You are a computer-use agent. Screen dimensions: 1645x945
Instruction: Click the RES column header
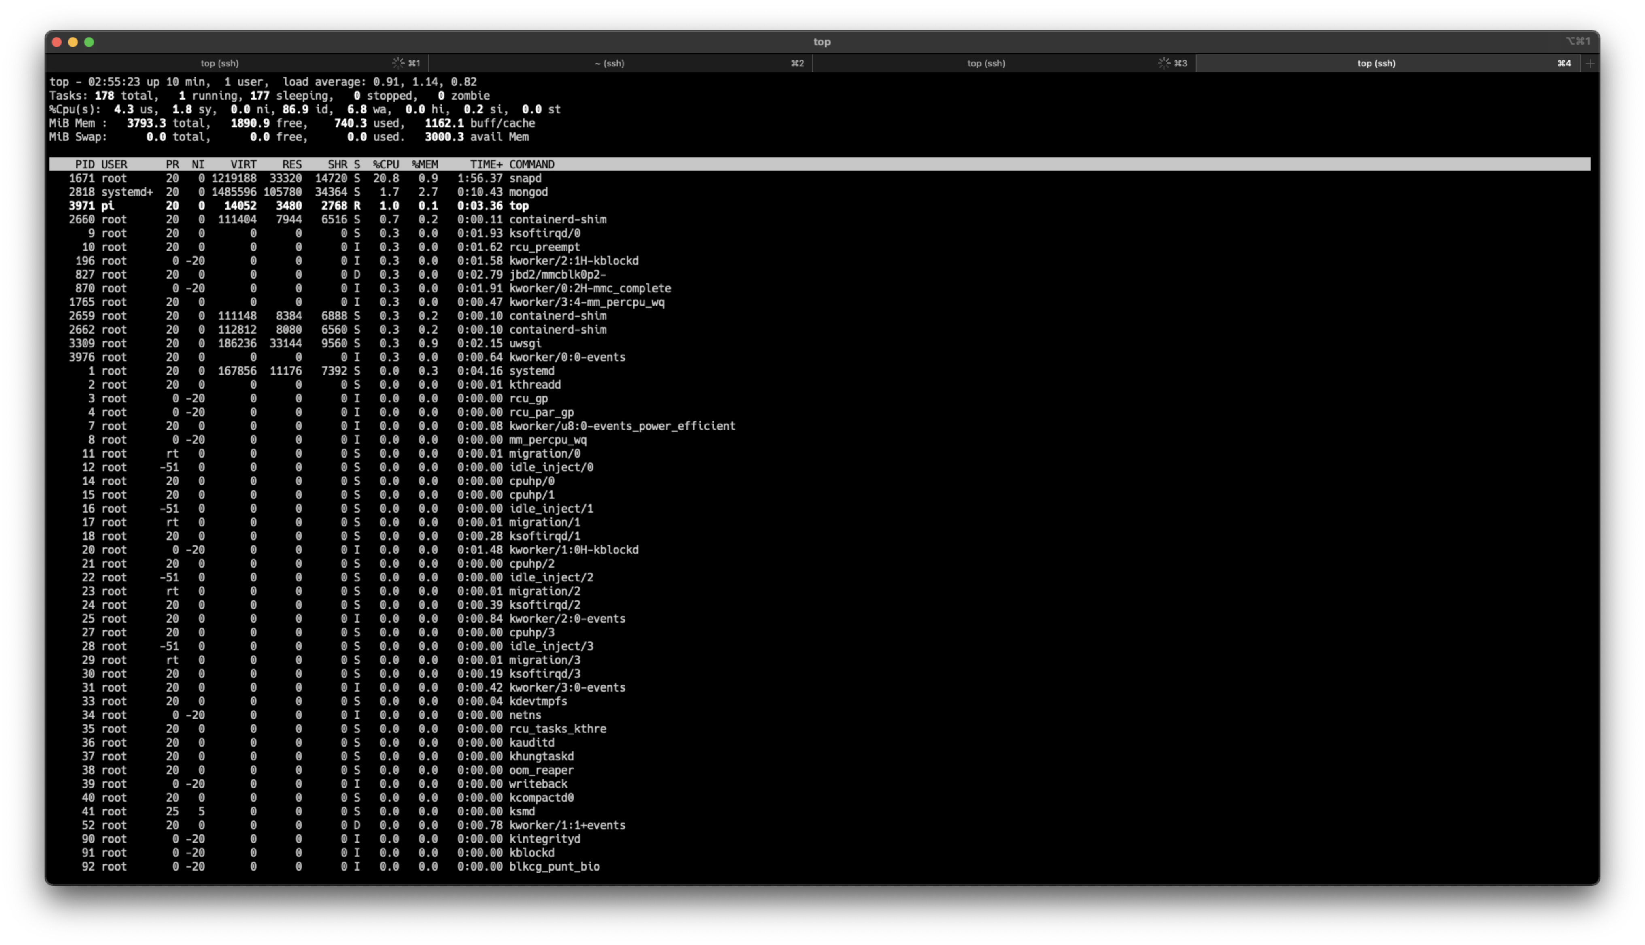click(x=292, y=164)
